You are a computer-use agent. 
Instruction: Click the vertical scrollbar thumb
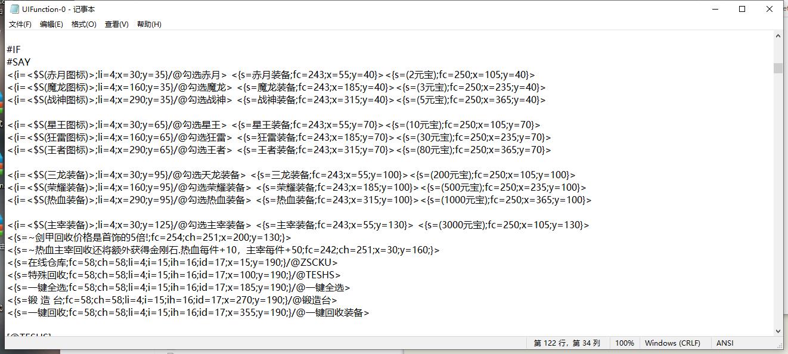(x=778, y=67)
